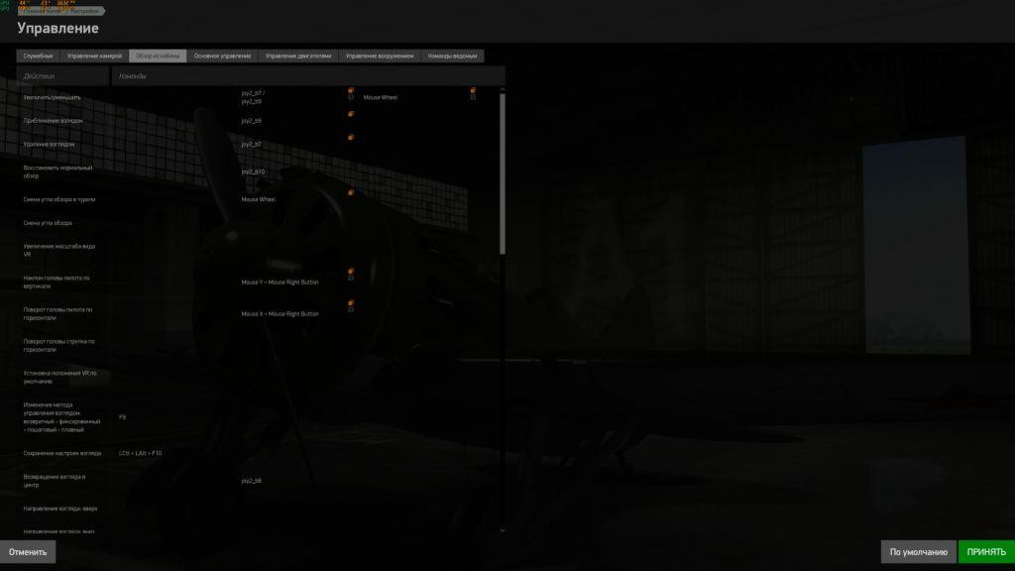Click the scroll-up arrow of the bindings list
Screen dimensions: 1015x571
pyautogui.click(x=503, y=89)
